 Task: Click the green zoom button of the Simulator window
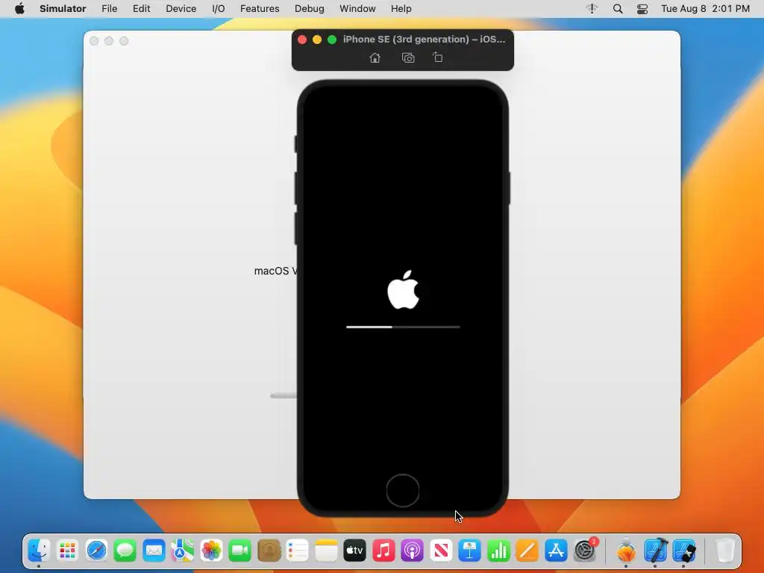[332, 40]
